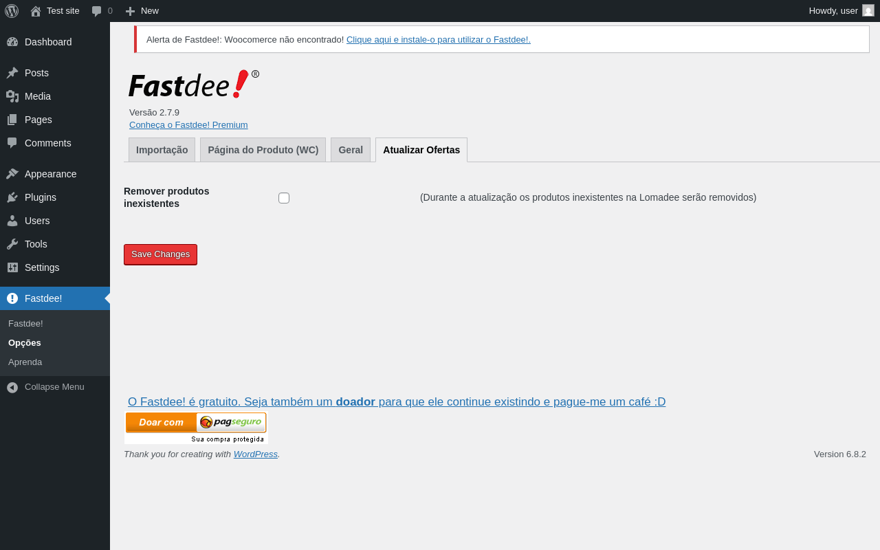
Task: Open the Settings menu label
Action: pyautogui.click(x=42, y=267)
